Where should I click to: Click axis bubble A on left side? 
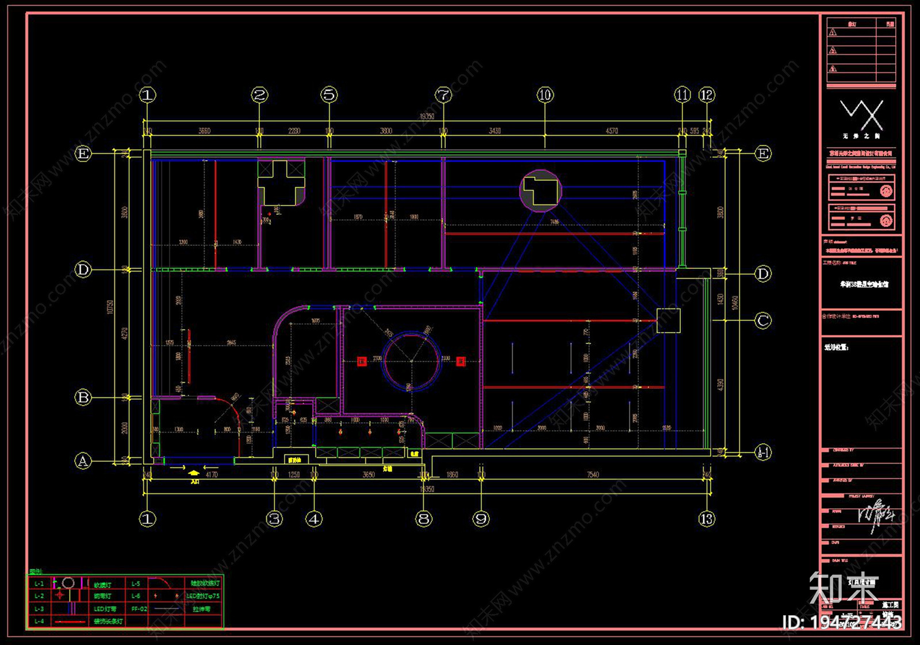83,461
